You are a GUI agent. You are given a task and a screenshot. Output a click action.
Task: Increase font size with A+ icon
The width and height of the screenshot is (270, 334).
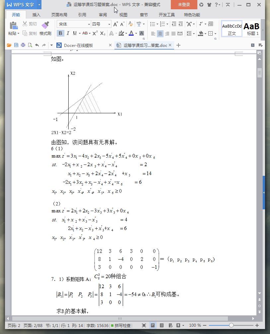[115, 24]
